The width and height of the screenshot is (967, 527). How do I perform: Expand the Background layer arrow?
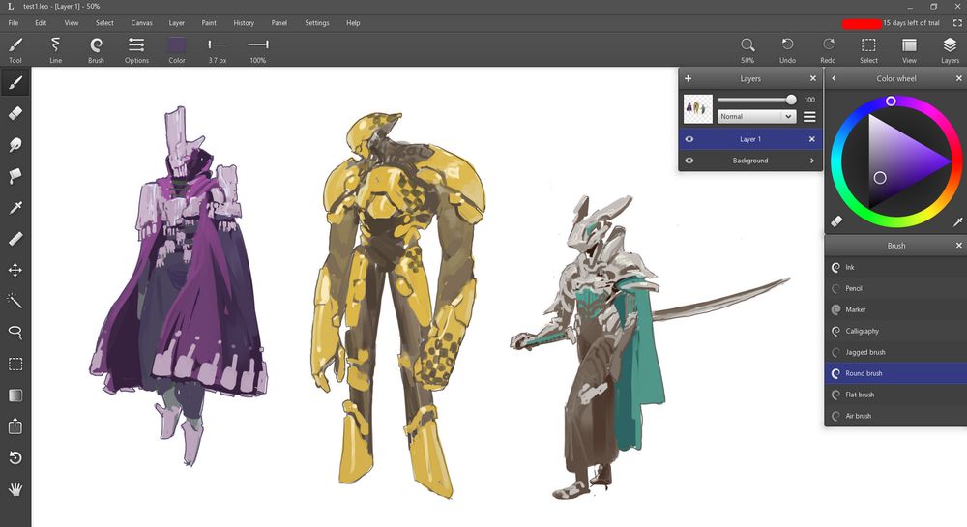pos(812,161)
